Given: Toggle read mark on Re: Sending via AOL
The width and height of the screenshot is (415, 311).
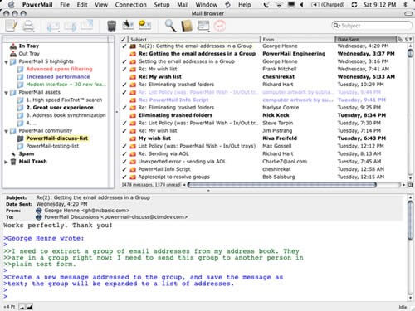Looking at the screenshot, I should (124, 154).
